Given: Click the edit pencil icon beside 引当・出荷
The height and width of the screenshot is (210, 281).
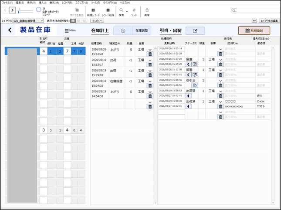Looking at the screenshot, I should click(195, 31).
